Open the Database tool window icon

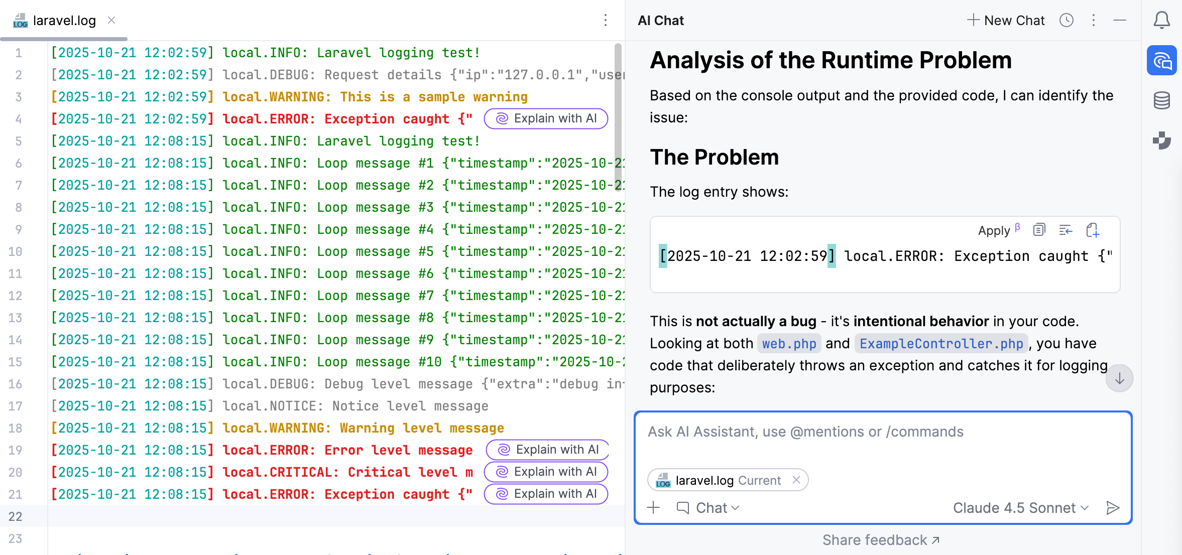(x=1161, y=101)
